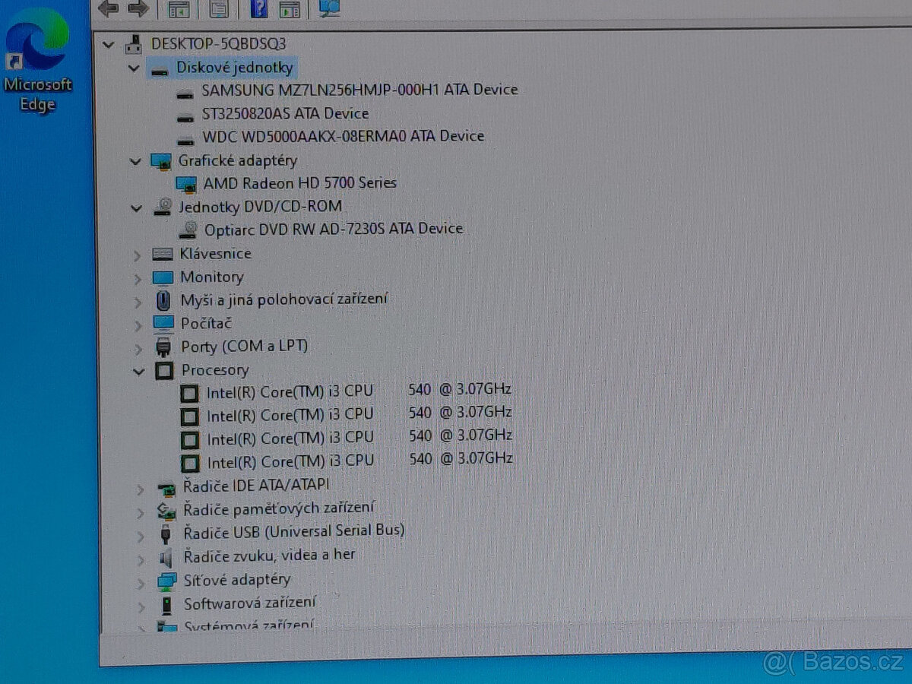Select SAMSUNG MZ7LN256HMJP-000H1 ATA Device
The width and height of the screenshot is (912, 684).
359,90
